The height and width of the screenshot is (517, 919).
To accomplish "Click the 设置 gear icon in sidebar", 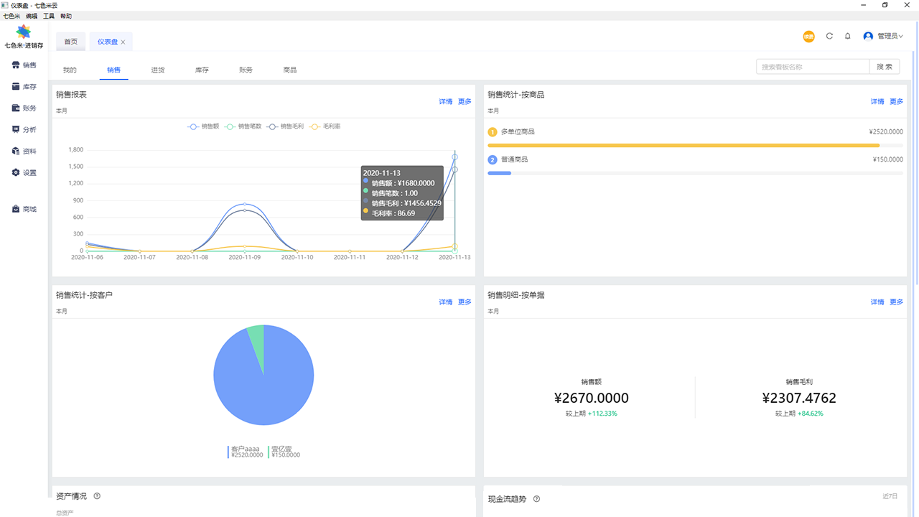I will tap(17, 173).
